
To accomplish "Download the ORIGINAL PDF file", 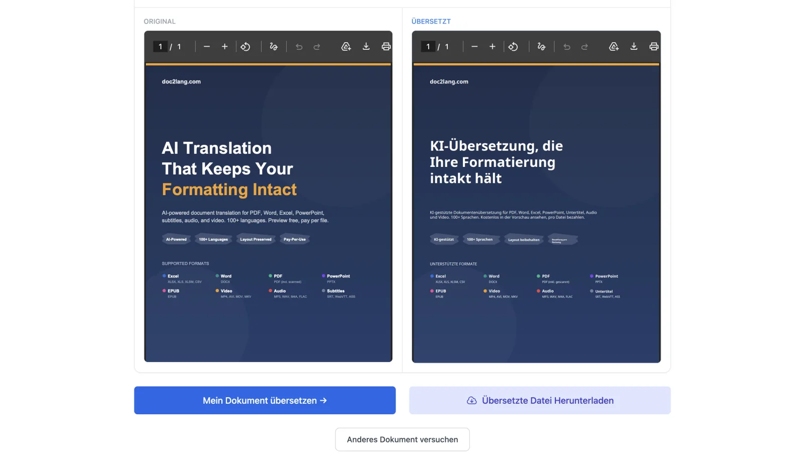I will [x=366, y=47].
